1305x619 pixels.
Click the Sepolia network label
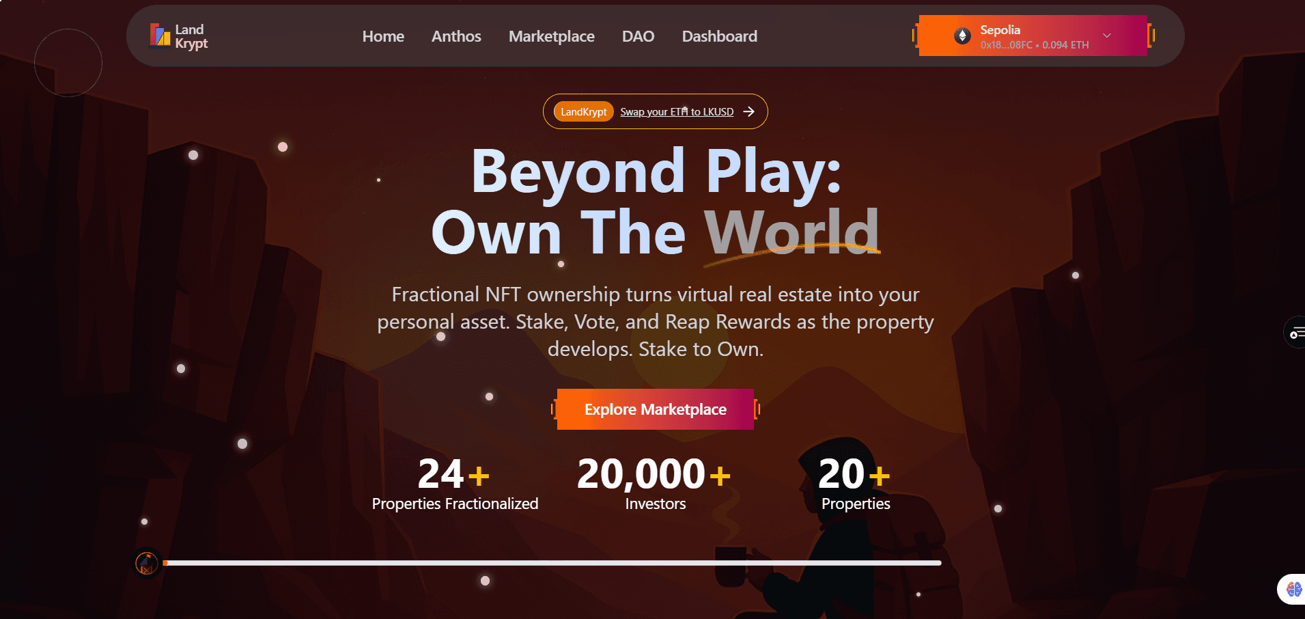[x=1000, y=30]
